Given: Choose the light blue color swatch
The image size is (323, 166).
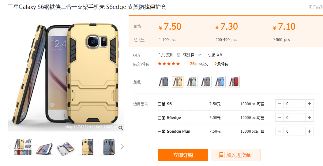Looking at the screenshot, I should 220,82.
